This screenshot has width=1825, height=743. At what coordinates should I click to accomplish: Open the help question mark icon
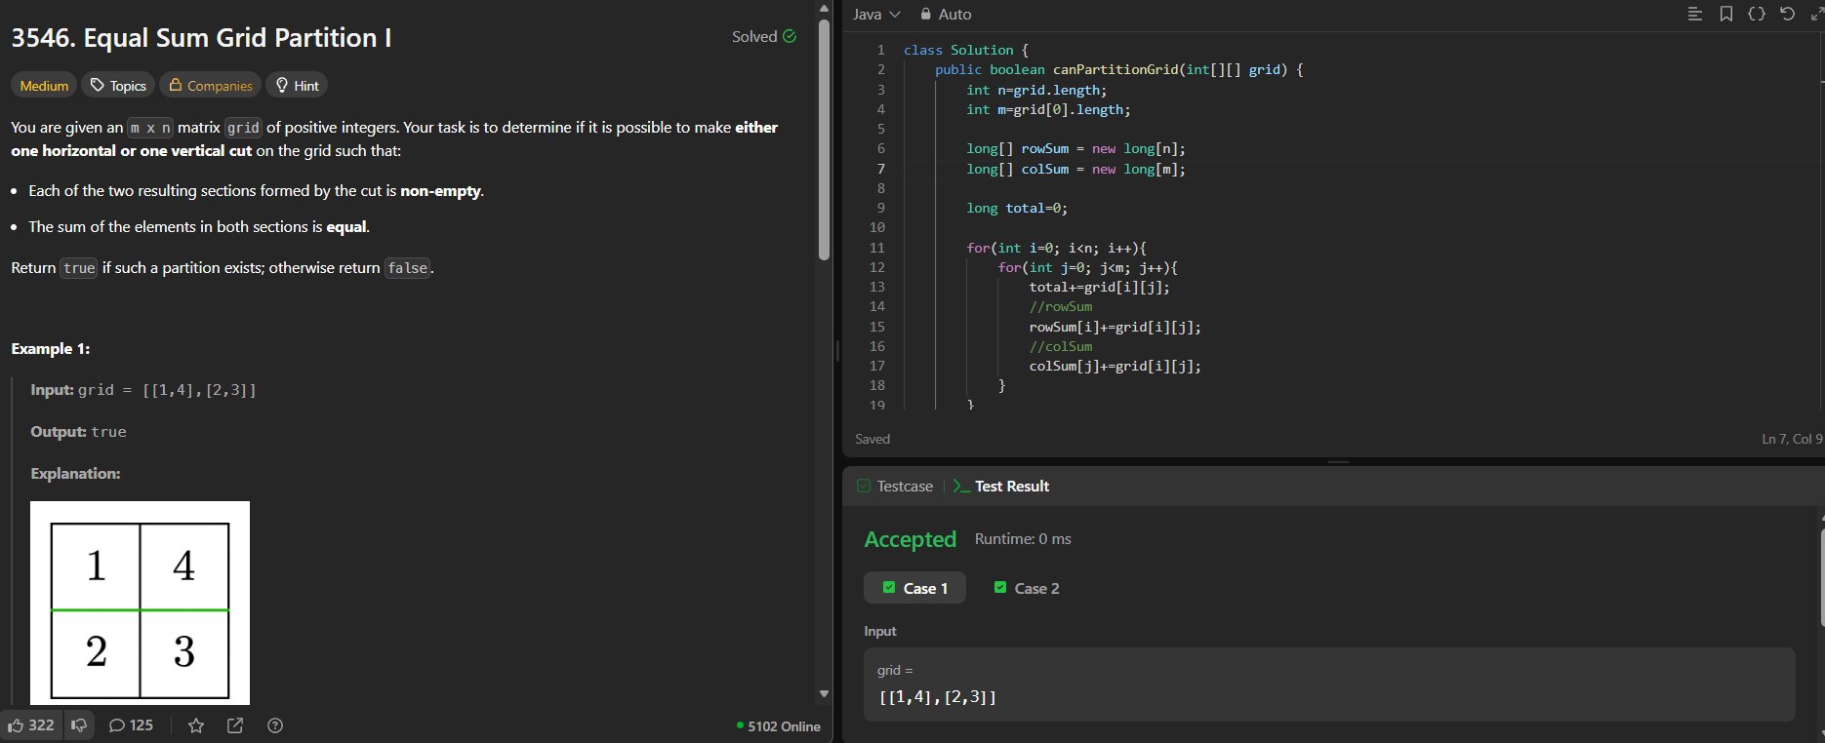tap(275, 725)
